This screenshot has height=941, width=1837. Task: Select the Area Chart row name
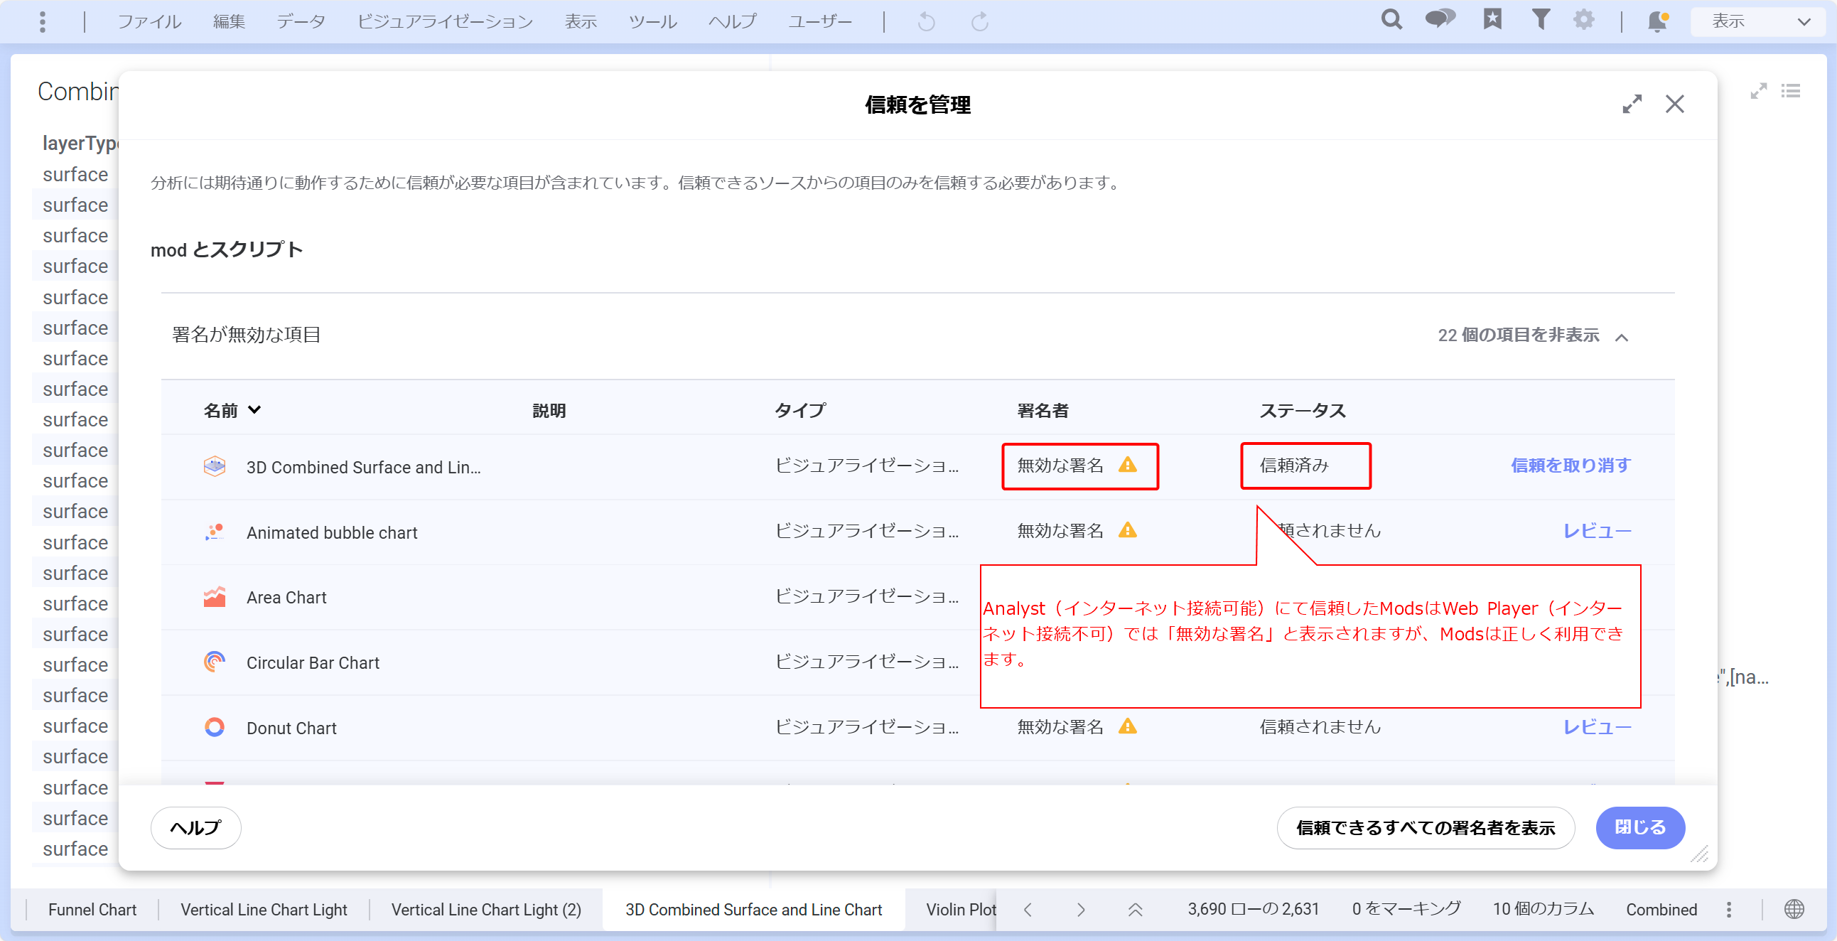click(286, 597)
